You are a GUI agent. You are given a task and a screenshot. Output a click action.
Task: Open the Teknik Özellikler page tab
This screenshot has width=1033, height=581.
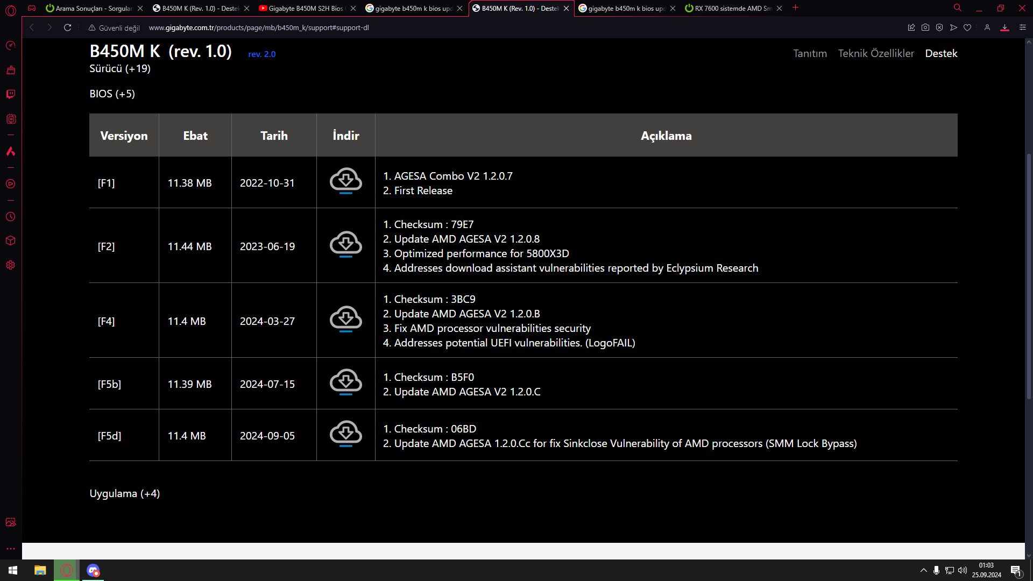coord(876,53)
